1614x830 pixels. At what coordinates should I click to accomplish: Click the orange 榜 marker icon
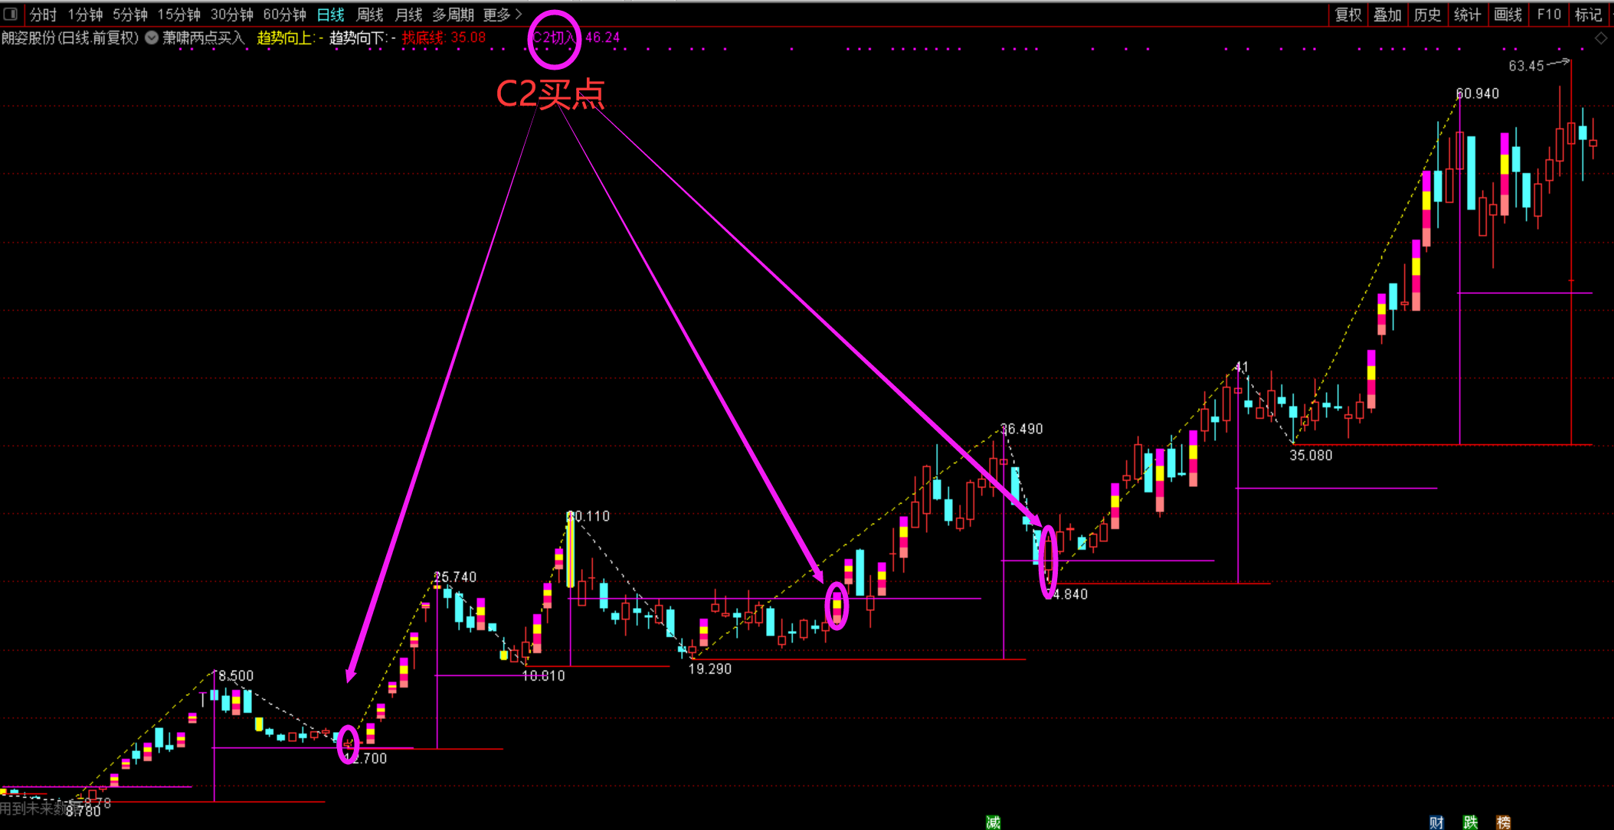click(1504, 822)
